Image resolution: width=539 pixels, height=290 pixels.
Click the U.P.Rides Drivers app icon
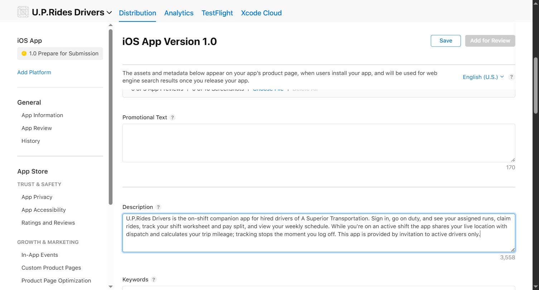pyautogui.click(x=23, y=12)
